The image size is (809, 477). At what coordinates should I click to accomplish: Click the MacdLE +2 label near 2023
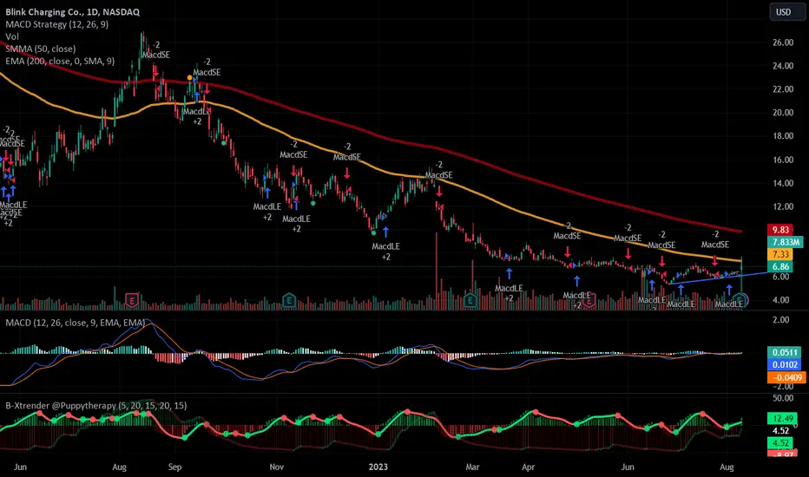[386, 252]
